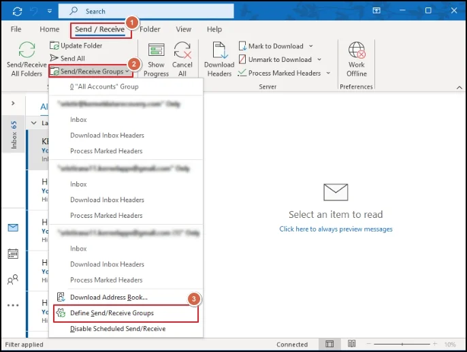Click the sync icon in title bar
This screenshot has height=352, width=467.
pyautogui.click(x=17, y=12)
